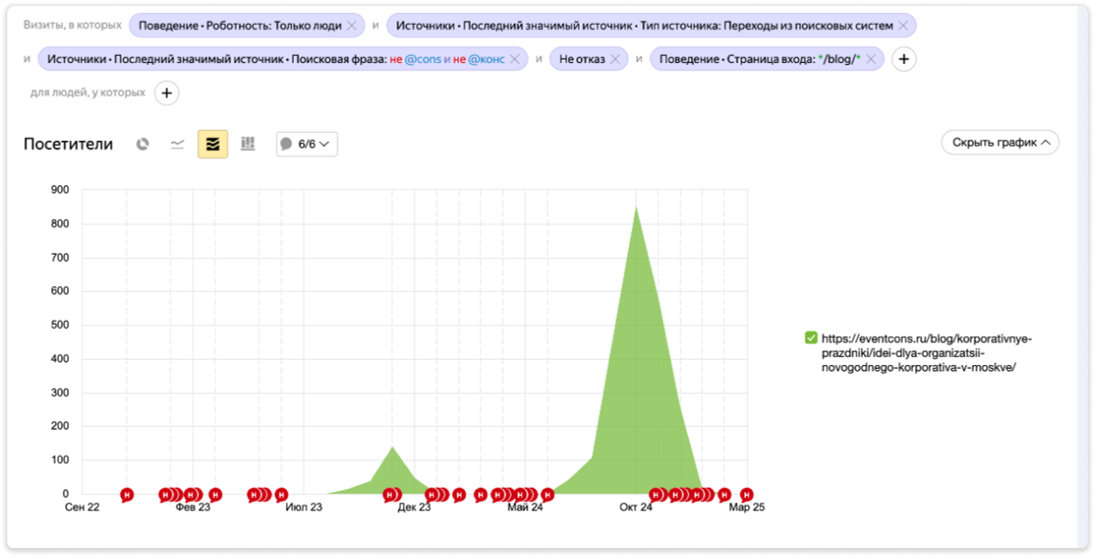
Task: Add a people condition with plus button
Action: (x=166, y=93)
